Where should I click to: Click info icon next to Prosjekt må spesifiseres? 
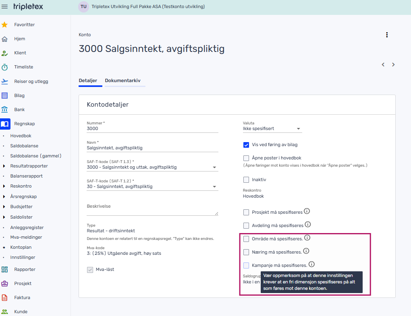[307, 211]
